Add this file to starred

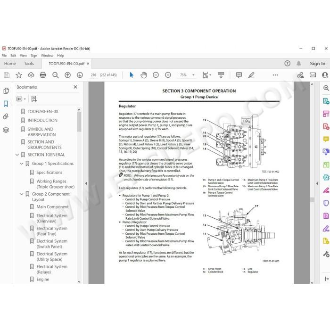click(x=19, y=75)
